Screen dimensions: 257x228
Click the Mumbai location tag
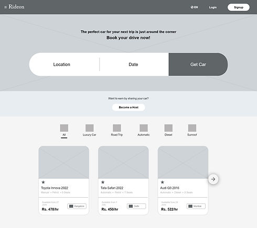(x=196, y=206)
